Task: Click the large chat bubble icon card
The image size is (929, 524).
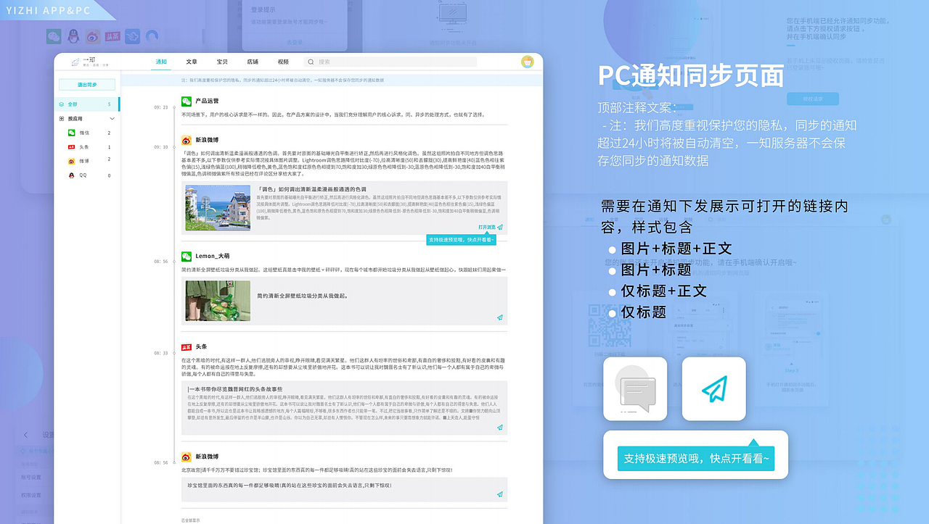Action: click(635, 388)
